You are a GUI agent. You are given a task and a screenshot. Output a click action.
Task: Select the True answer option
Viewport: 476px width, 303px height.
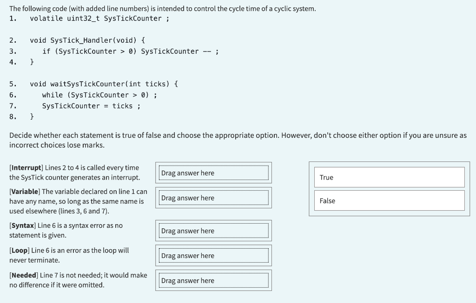(x=389, y=177)
